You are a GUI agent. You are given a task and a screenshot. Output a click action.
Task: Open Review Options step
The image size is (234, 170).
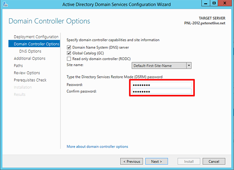tap(27, 73)
